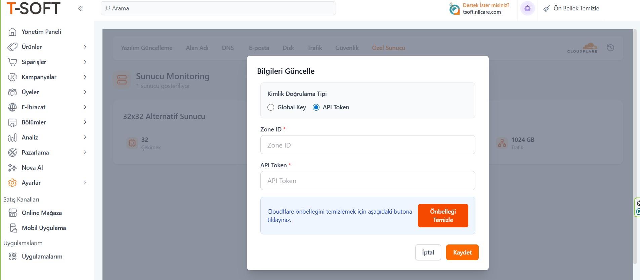
Task: Open the Destek İster misiniz link
Action: click(486, 5)
